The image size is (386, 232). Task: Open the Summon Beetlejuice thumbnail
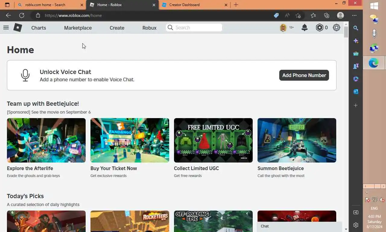point(297,140)
